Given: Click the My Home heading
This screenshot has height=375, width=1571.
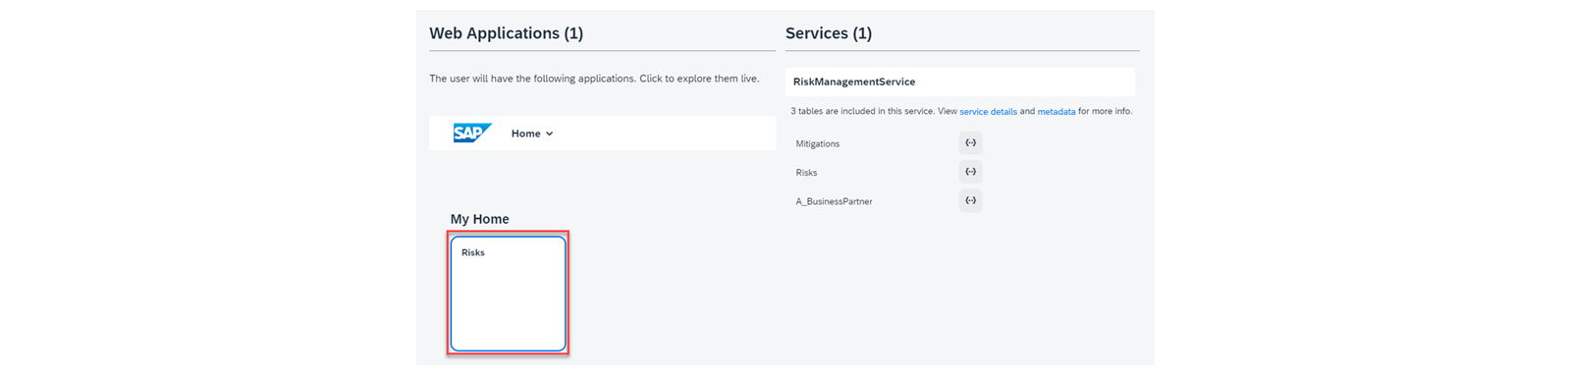Looking at the screenshot, I should click(x=479, y=219).
